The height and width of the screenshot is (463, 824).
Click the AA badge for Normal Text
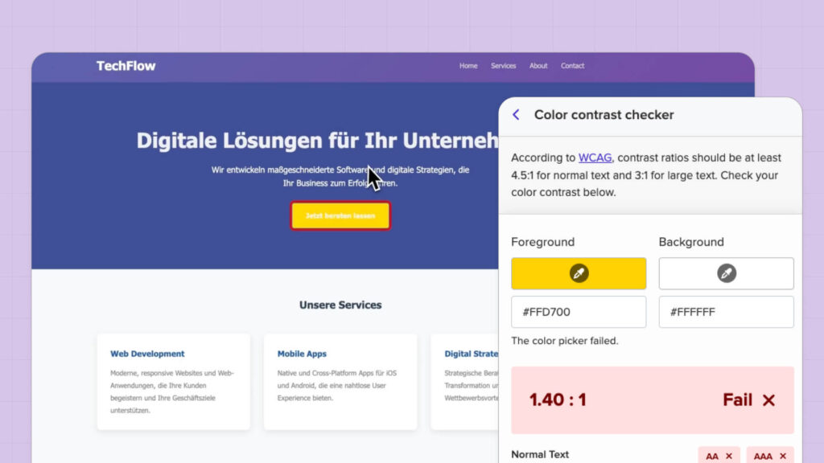(719, 457)
